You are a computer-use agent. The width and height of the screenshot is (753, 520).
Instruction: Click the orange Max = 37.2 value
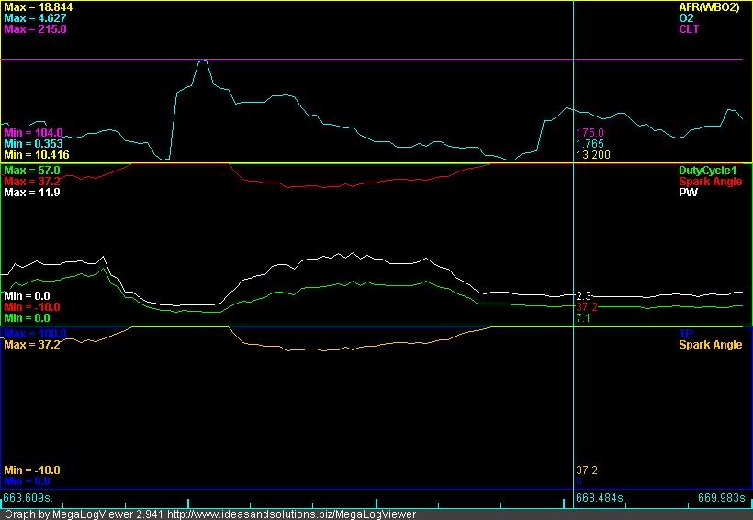click(32, 345)
